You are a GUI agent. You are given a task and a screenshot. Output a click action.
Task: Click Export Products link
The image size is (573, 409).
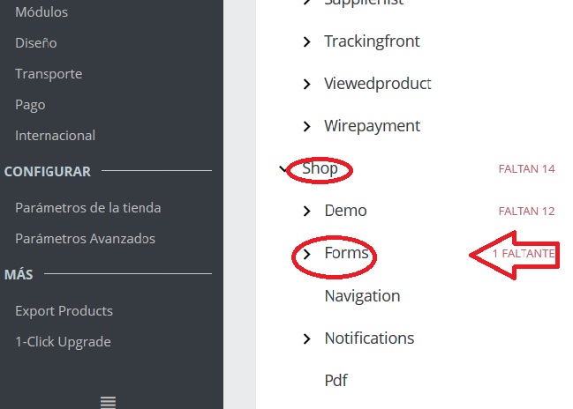pos(64,311)
